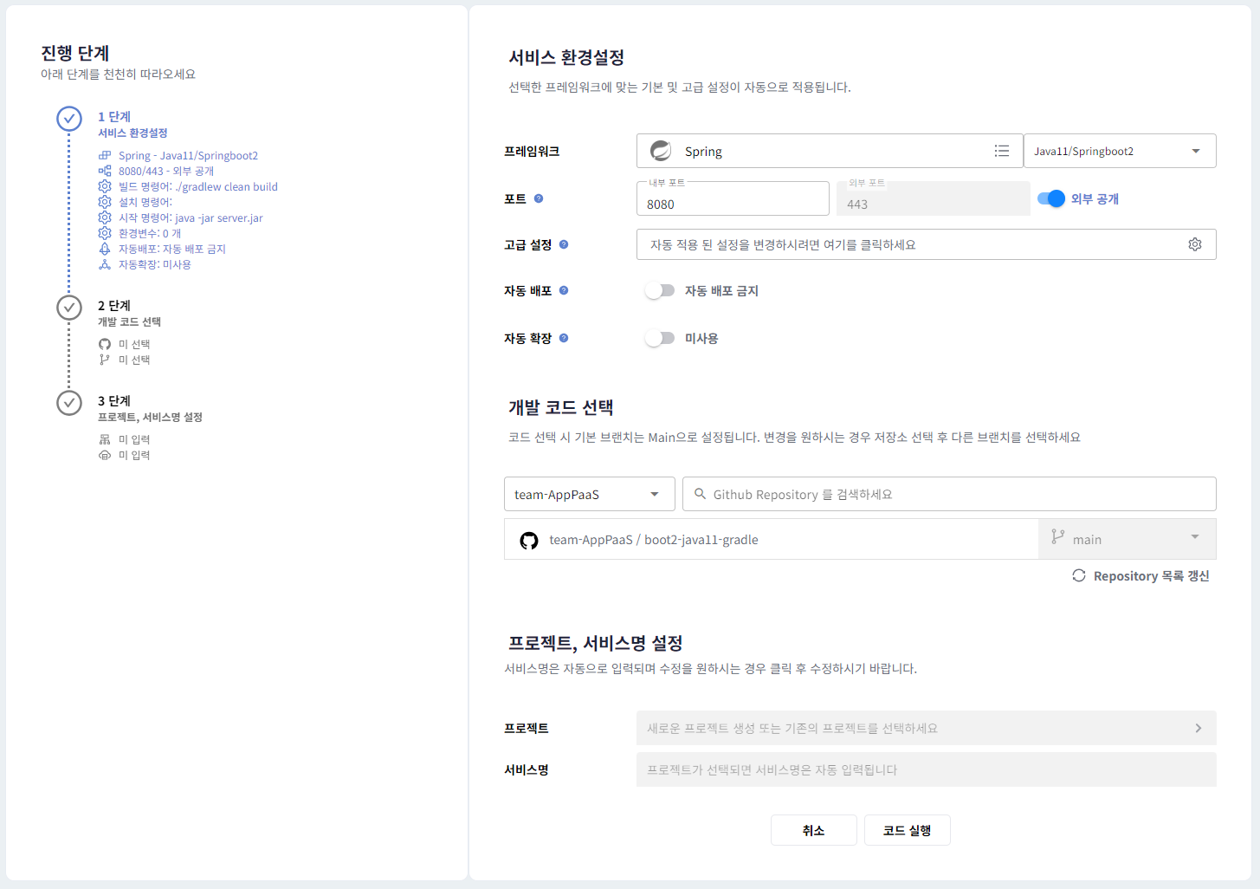This screenshot has width=1260, height=889.
Task: Click the port help question icon
Action: (539, 198)
